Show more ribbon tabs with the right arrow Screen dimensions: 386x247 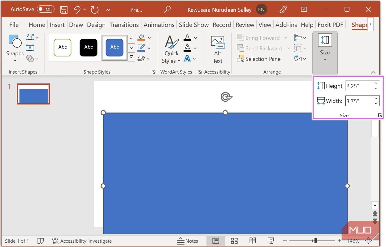coord(371,24)
